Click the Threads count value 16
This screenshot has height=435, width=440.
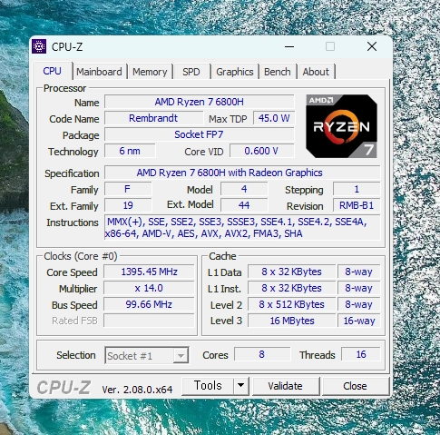tap(361, 354)
